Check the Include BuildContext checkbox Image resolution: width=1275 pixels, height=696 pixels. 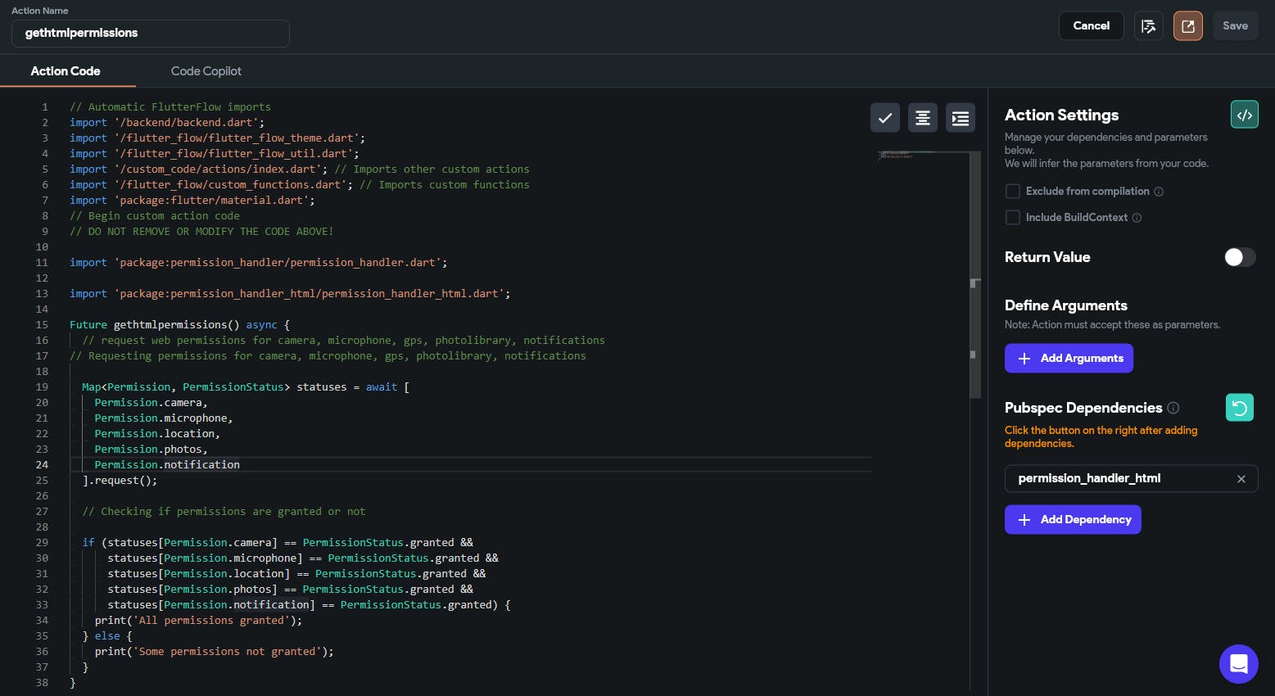1013,218
